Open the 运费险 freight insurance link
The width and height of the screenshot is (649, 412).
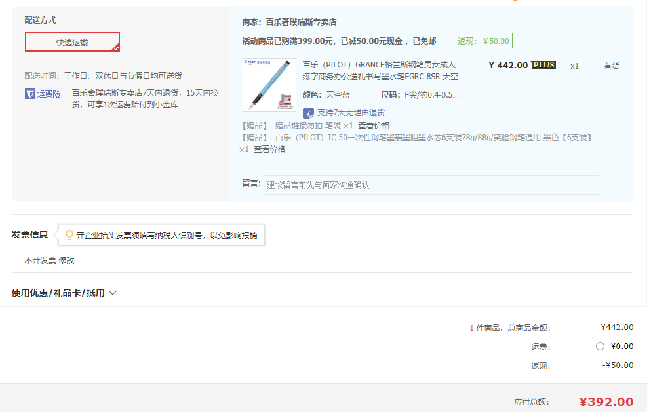coord(49,94)
